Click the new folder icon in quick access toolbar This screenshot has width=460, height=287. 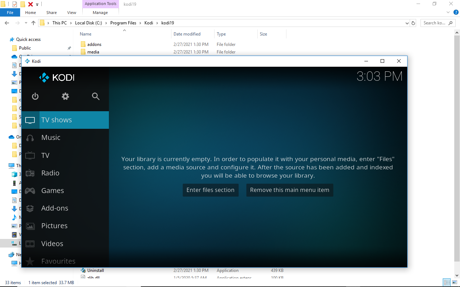click(x=23, y=4)
